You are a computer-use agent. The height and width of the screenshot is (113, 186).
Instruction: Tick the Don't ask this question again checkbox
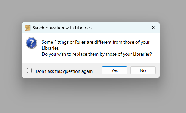point(29,70)
